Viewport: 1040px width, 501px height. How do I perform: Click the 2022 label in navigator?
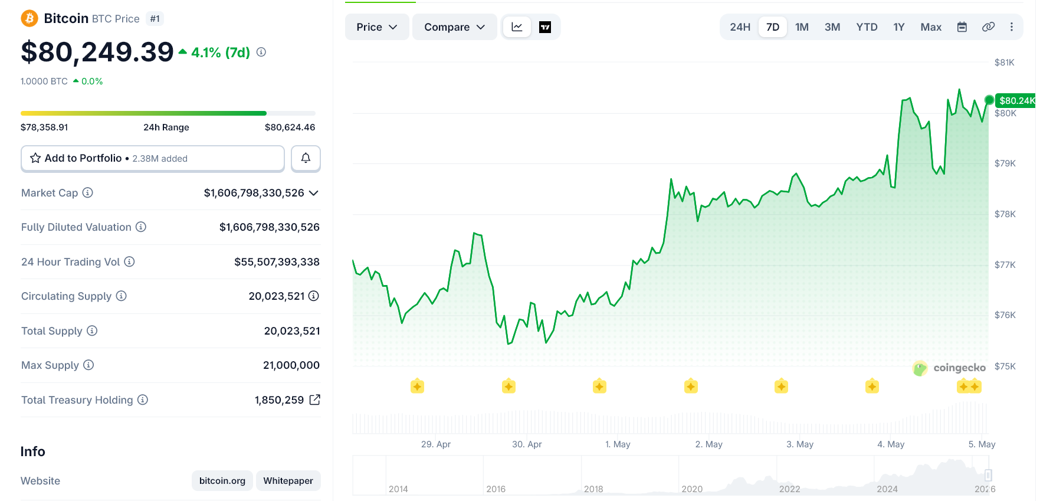click(x=789, y=489)
